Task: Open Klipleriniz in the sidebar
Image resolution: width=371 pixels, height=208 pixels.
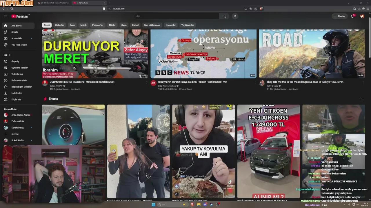Action: pos(18,99)
